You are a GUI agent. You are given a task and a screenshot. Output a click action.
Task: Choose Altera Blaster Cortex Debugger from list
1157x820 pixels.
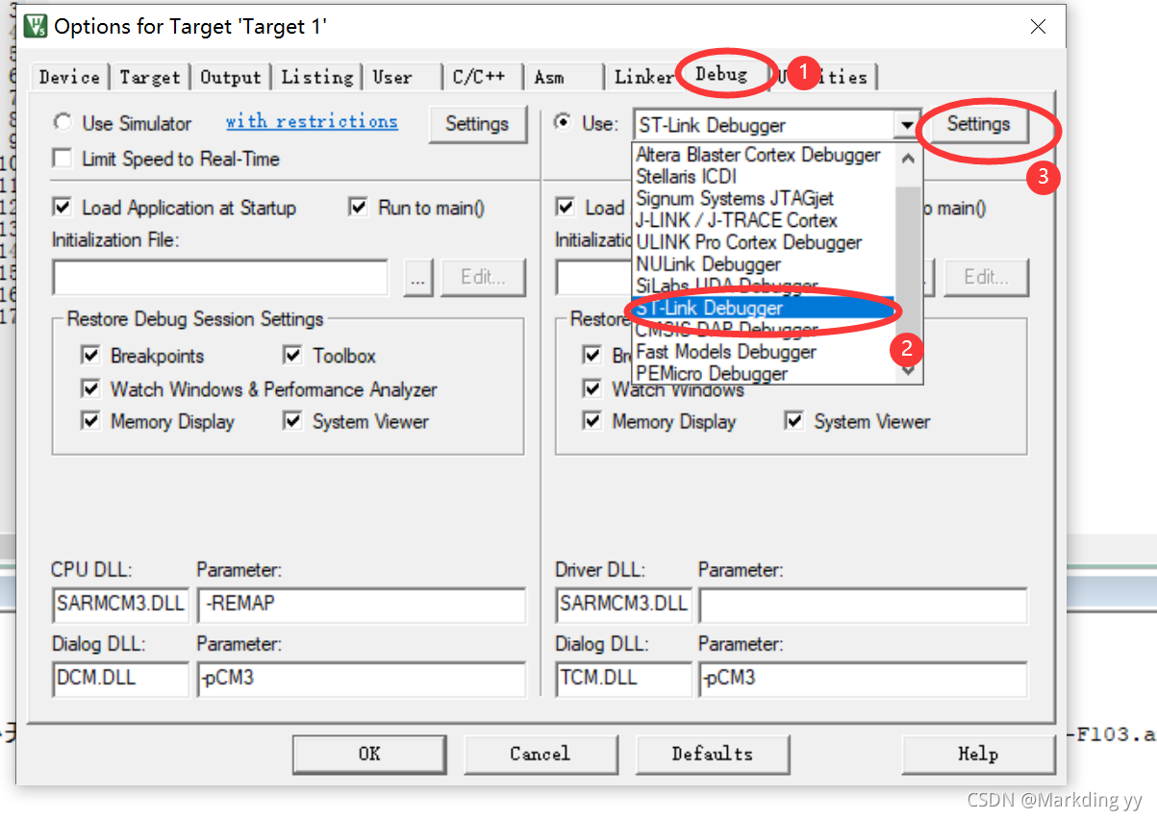[x=758, y=155]
